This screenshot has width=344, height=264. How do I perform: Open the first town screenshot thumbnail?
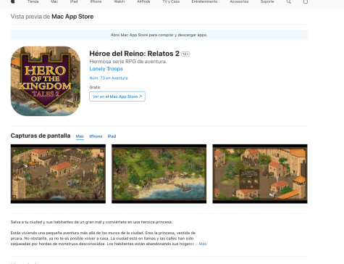(x=58, y=174)
